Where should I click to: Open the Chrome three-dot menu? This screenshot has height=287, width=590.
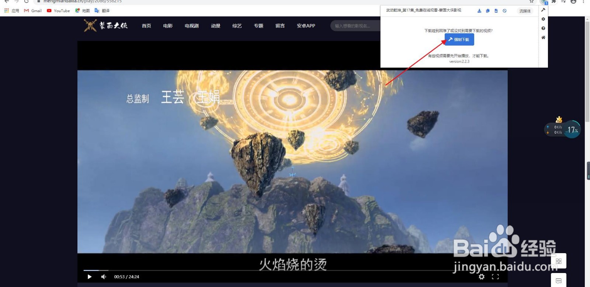(583, 1)
